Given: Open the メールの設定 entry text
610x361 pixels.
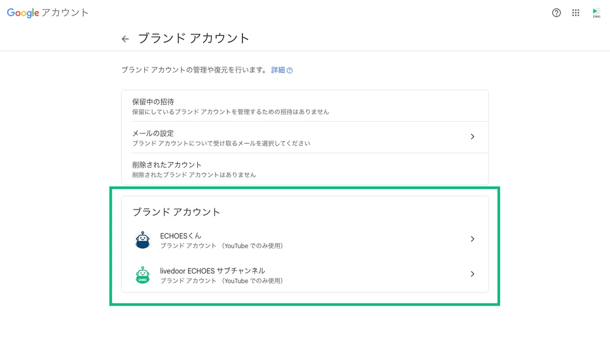Looking at the screenshot, I should point(153,133).
